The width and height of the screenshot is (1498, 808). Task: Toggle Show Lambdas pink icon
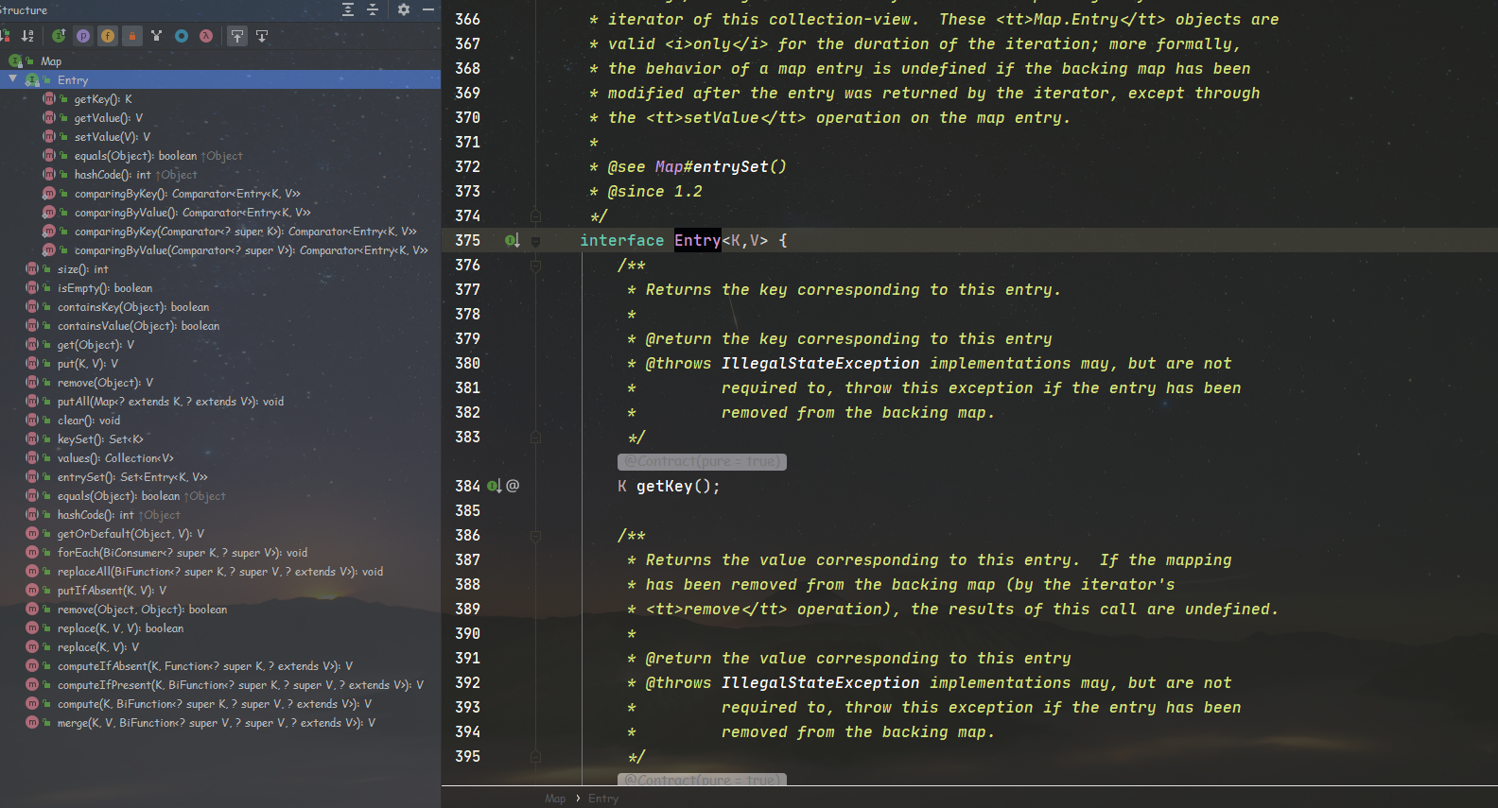click(206, 36)
